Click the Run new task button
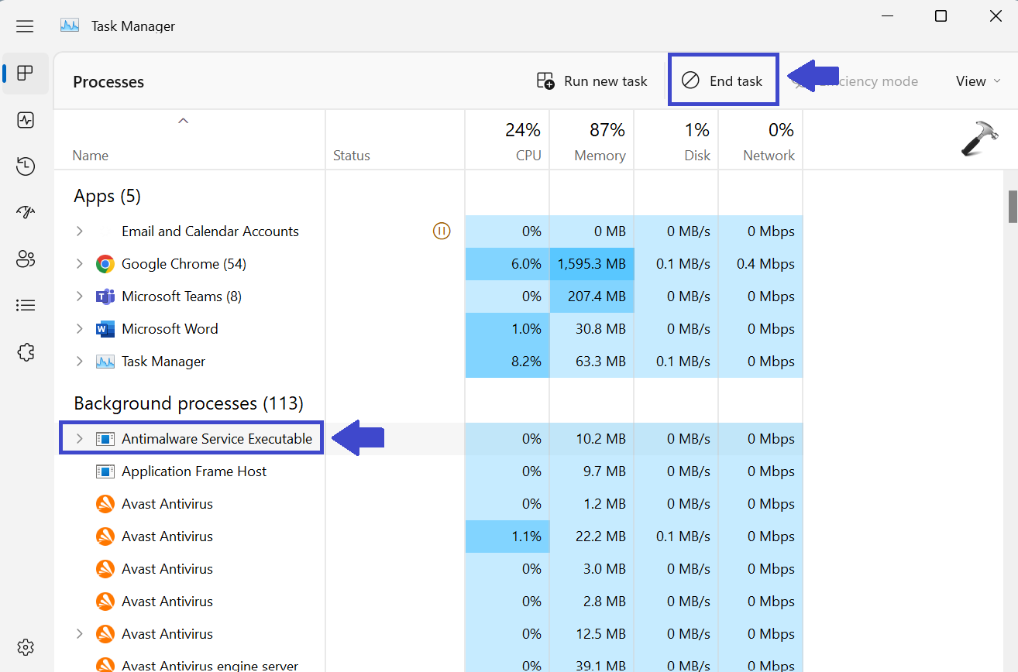The width and height of the screenshot is (1018, 672). tap(592, 81)
